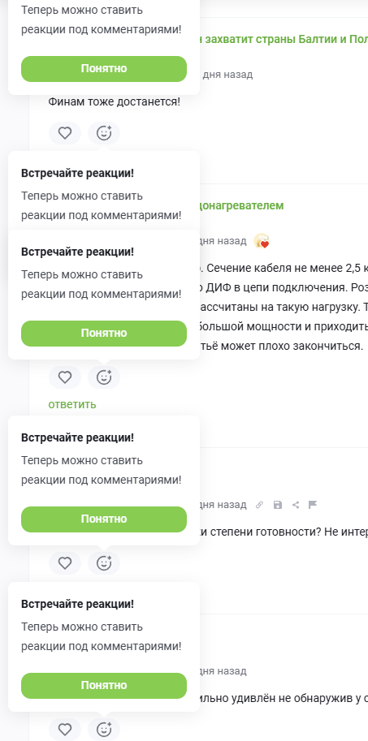Open smiley reactions under 'удивлён не обнаружив' comment
The width and height of the screenshot is (368, 741).
[x=104, y=730]
